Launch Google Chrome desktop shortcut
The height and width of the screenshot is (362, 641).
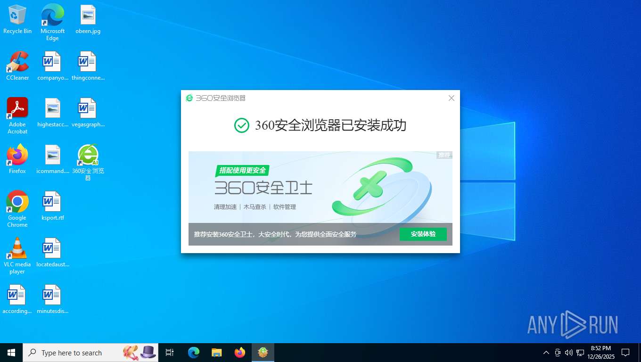click(x=17, y=209)
